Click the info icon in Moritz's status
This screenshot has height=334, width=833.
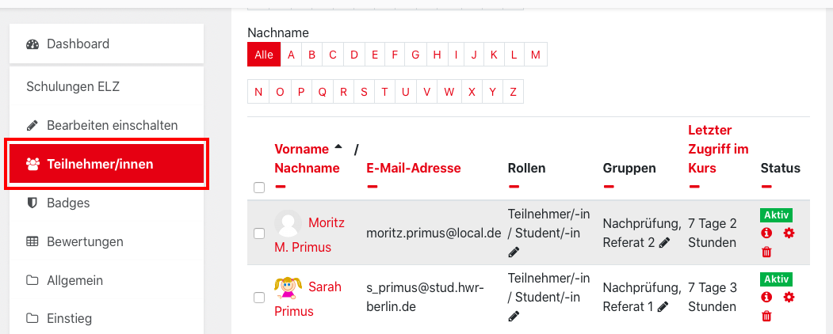766,233
